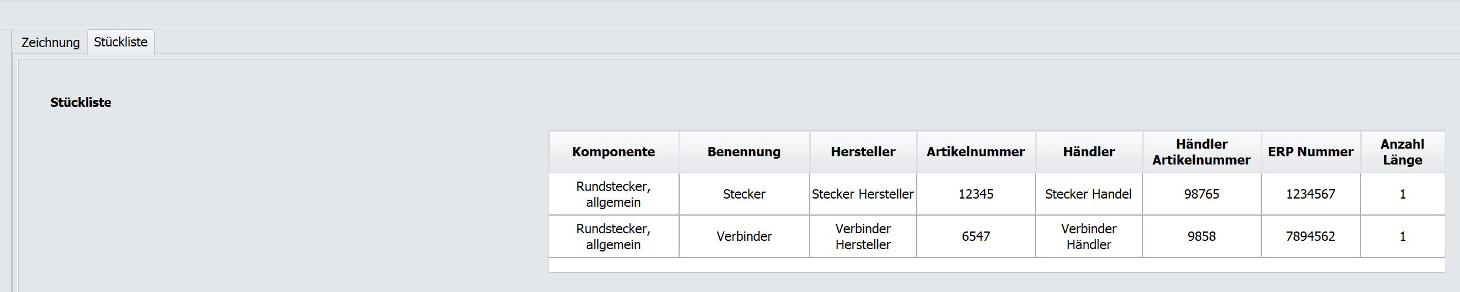Select the Stückliste tab
Viewport: 1460px width, 292px height.
(121, 42)
